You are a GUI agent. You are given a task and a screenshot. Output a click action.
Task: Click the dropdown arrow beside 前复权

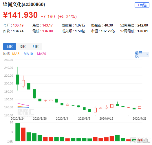pyautogui.click(x=147, y=54)
